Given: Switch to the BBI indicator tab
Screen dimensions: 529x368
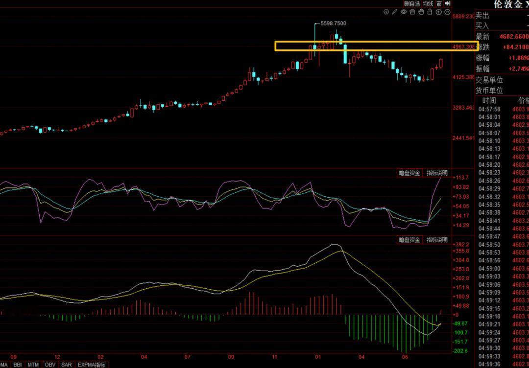Looking at the screenshot, I should click(18, 365).
